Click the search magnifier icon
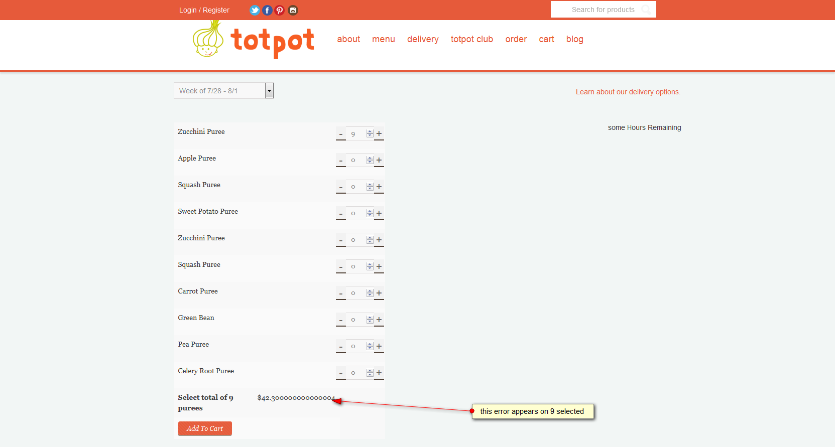This screenshot has height=447, width=835. (646, 10)
